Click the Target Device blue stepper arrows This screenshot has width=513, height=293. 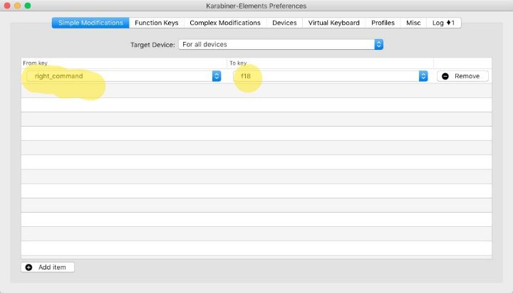coord(378,44)
